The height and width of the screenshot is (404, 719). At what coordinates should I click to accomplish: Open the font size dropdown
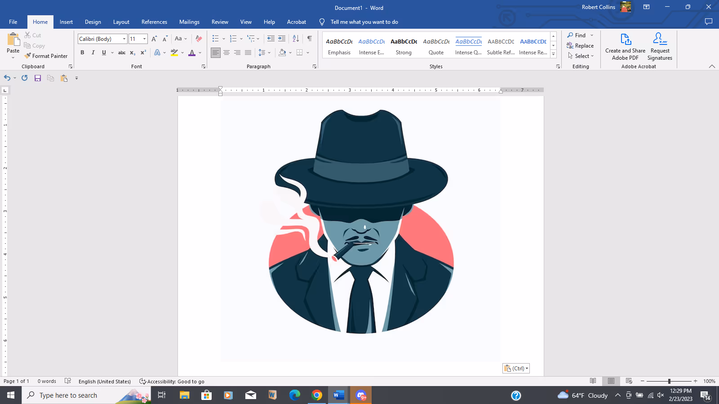pyautogui.click(x=144, y=39)
